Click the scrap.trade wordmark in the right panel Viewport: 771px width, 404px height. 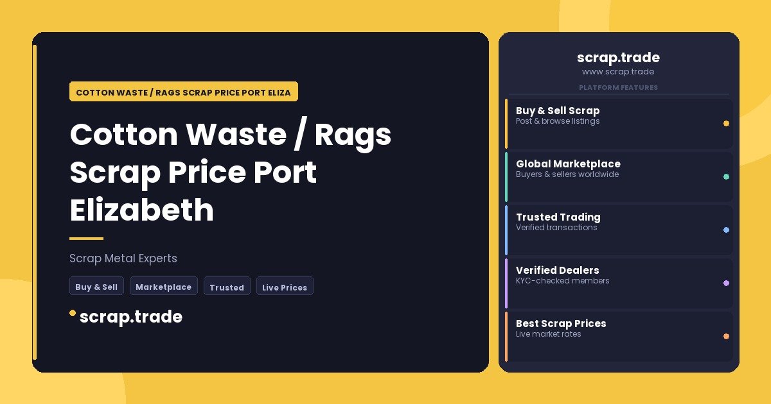(x=618, y=58)
